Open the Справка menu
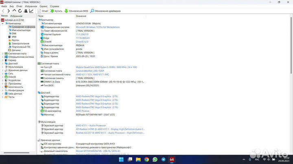The height and width of the screenshot is (164, 293). (55, 6)
